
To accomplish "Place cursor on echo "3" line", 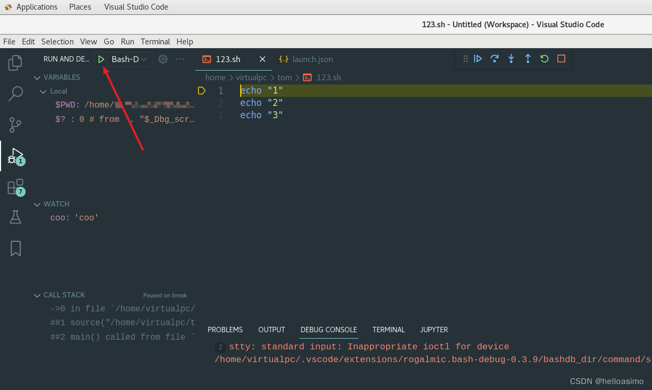I will point(262,115).
